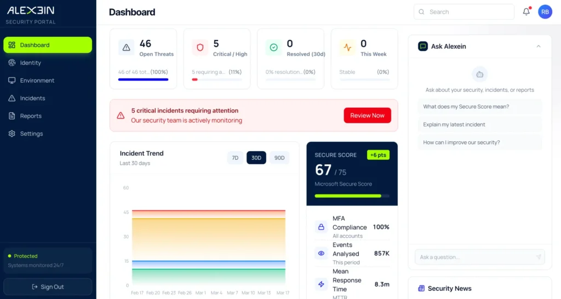Collapse the Ask Alexein panel
561x299 pixels.
(x=539, y=47)
